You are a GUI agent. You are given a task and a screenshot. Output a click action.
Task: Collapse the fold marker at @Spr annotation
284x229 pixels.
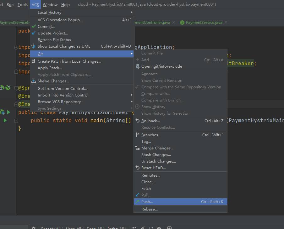(16, 88)
